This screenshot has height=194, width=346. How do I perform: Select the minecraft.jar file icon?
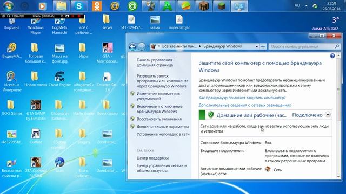(179, 22)
